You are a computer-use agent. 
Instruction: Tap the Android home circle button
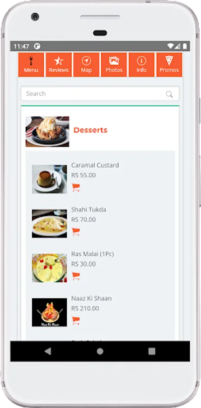[x=100, y=351]
